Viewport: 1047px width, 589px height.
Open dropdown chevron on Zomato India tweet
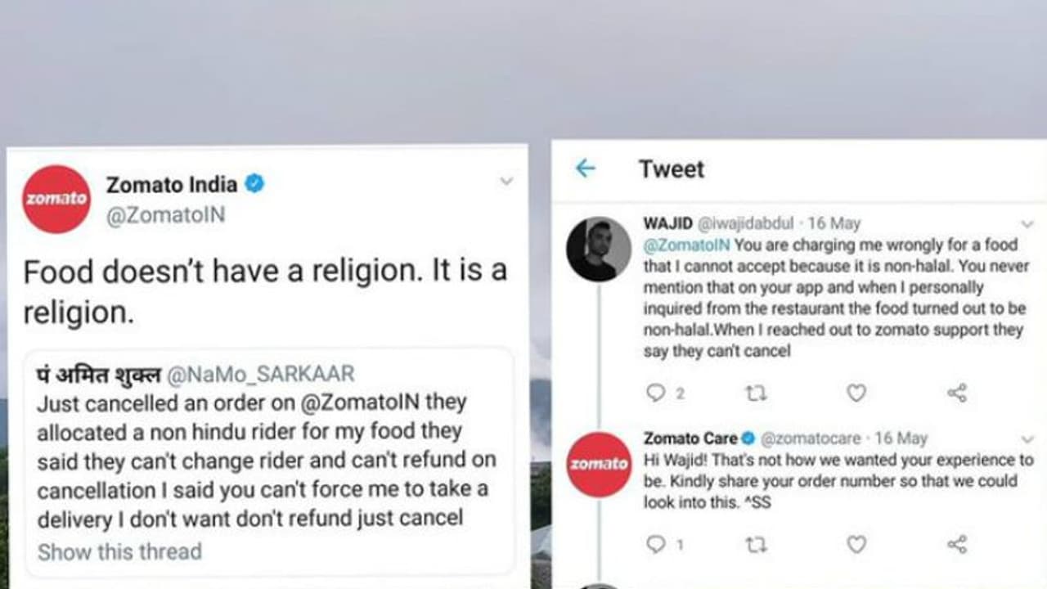click(x=506, y=181)
